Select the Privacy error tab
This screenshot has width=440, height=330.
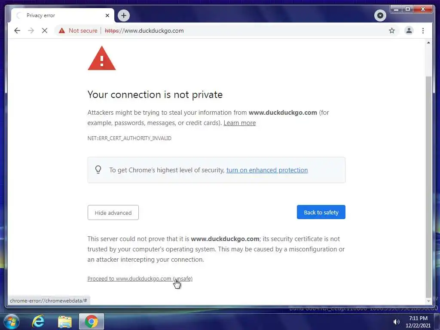[x=63, y=15]
